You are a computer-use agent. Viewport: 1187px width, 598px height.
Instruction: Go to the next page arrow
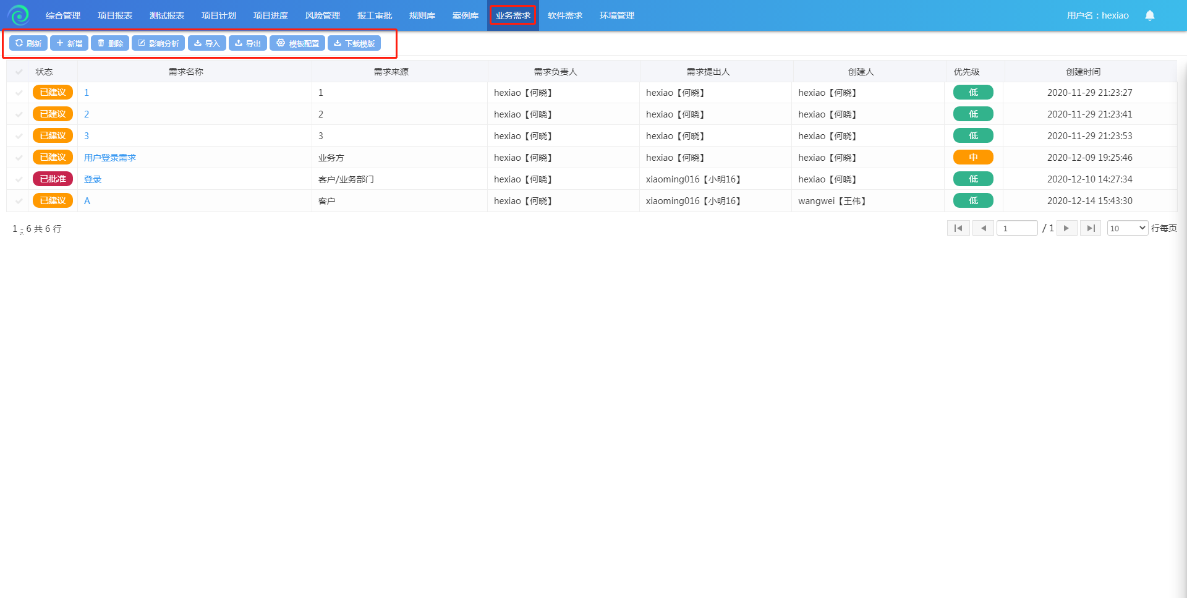coord(1066,228)
